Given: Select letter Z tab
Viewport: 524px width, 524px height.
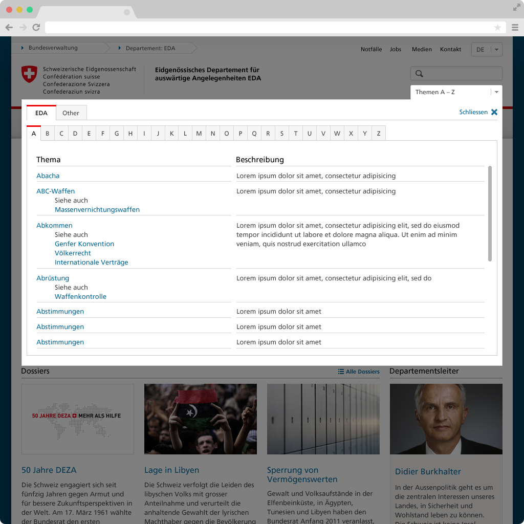Looking at the screenshot, I should point(379,134).
